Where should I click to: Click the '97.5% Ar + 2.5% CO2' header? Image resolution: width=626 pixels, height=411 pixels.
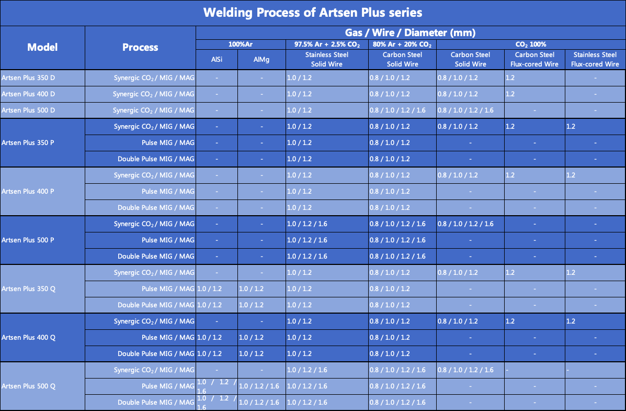[327, 45]
